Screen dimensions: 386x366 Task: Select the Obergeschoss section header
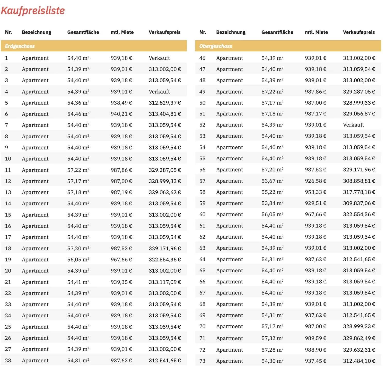(288, 46)
